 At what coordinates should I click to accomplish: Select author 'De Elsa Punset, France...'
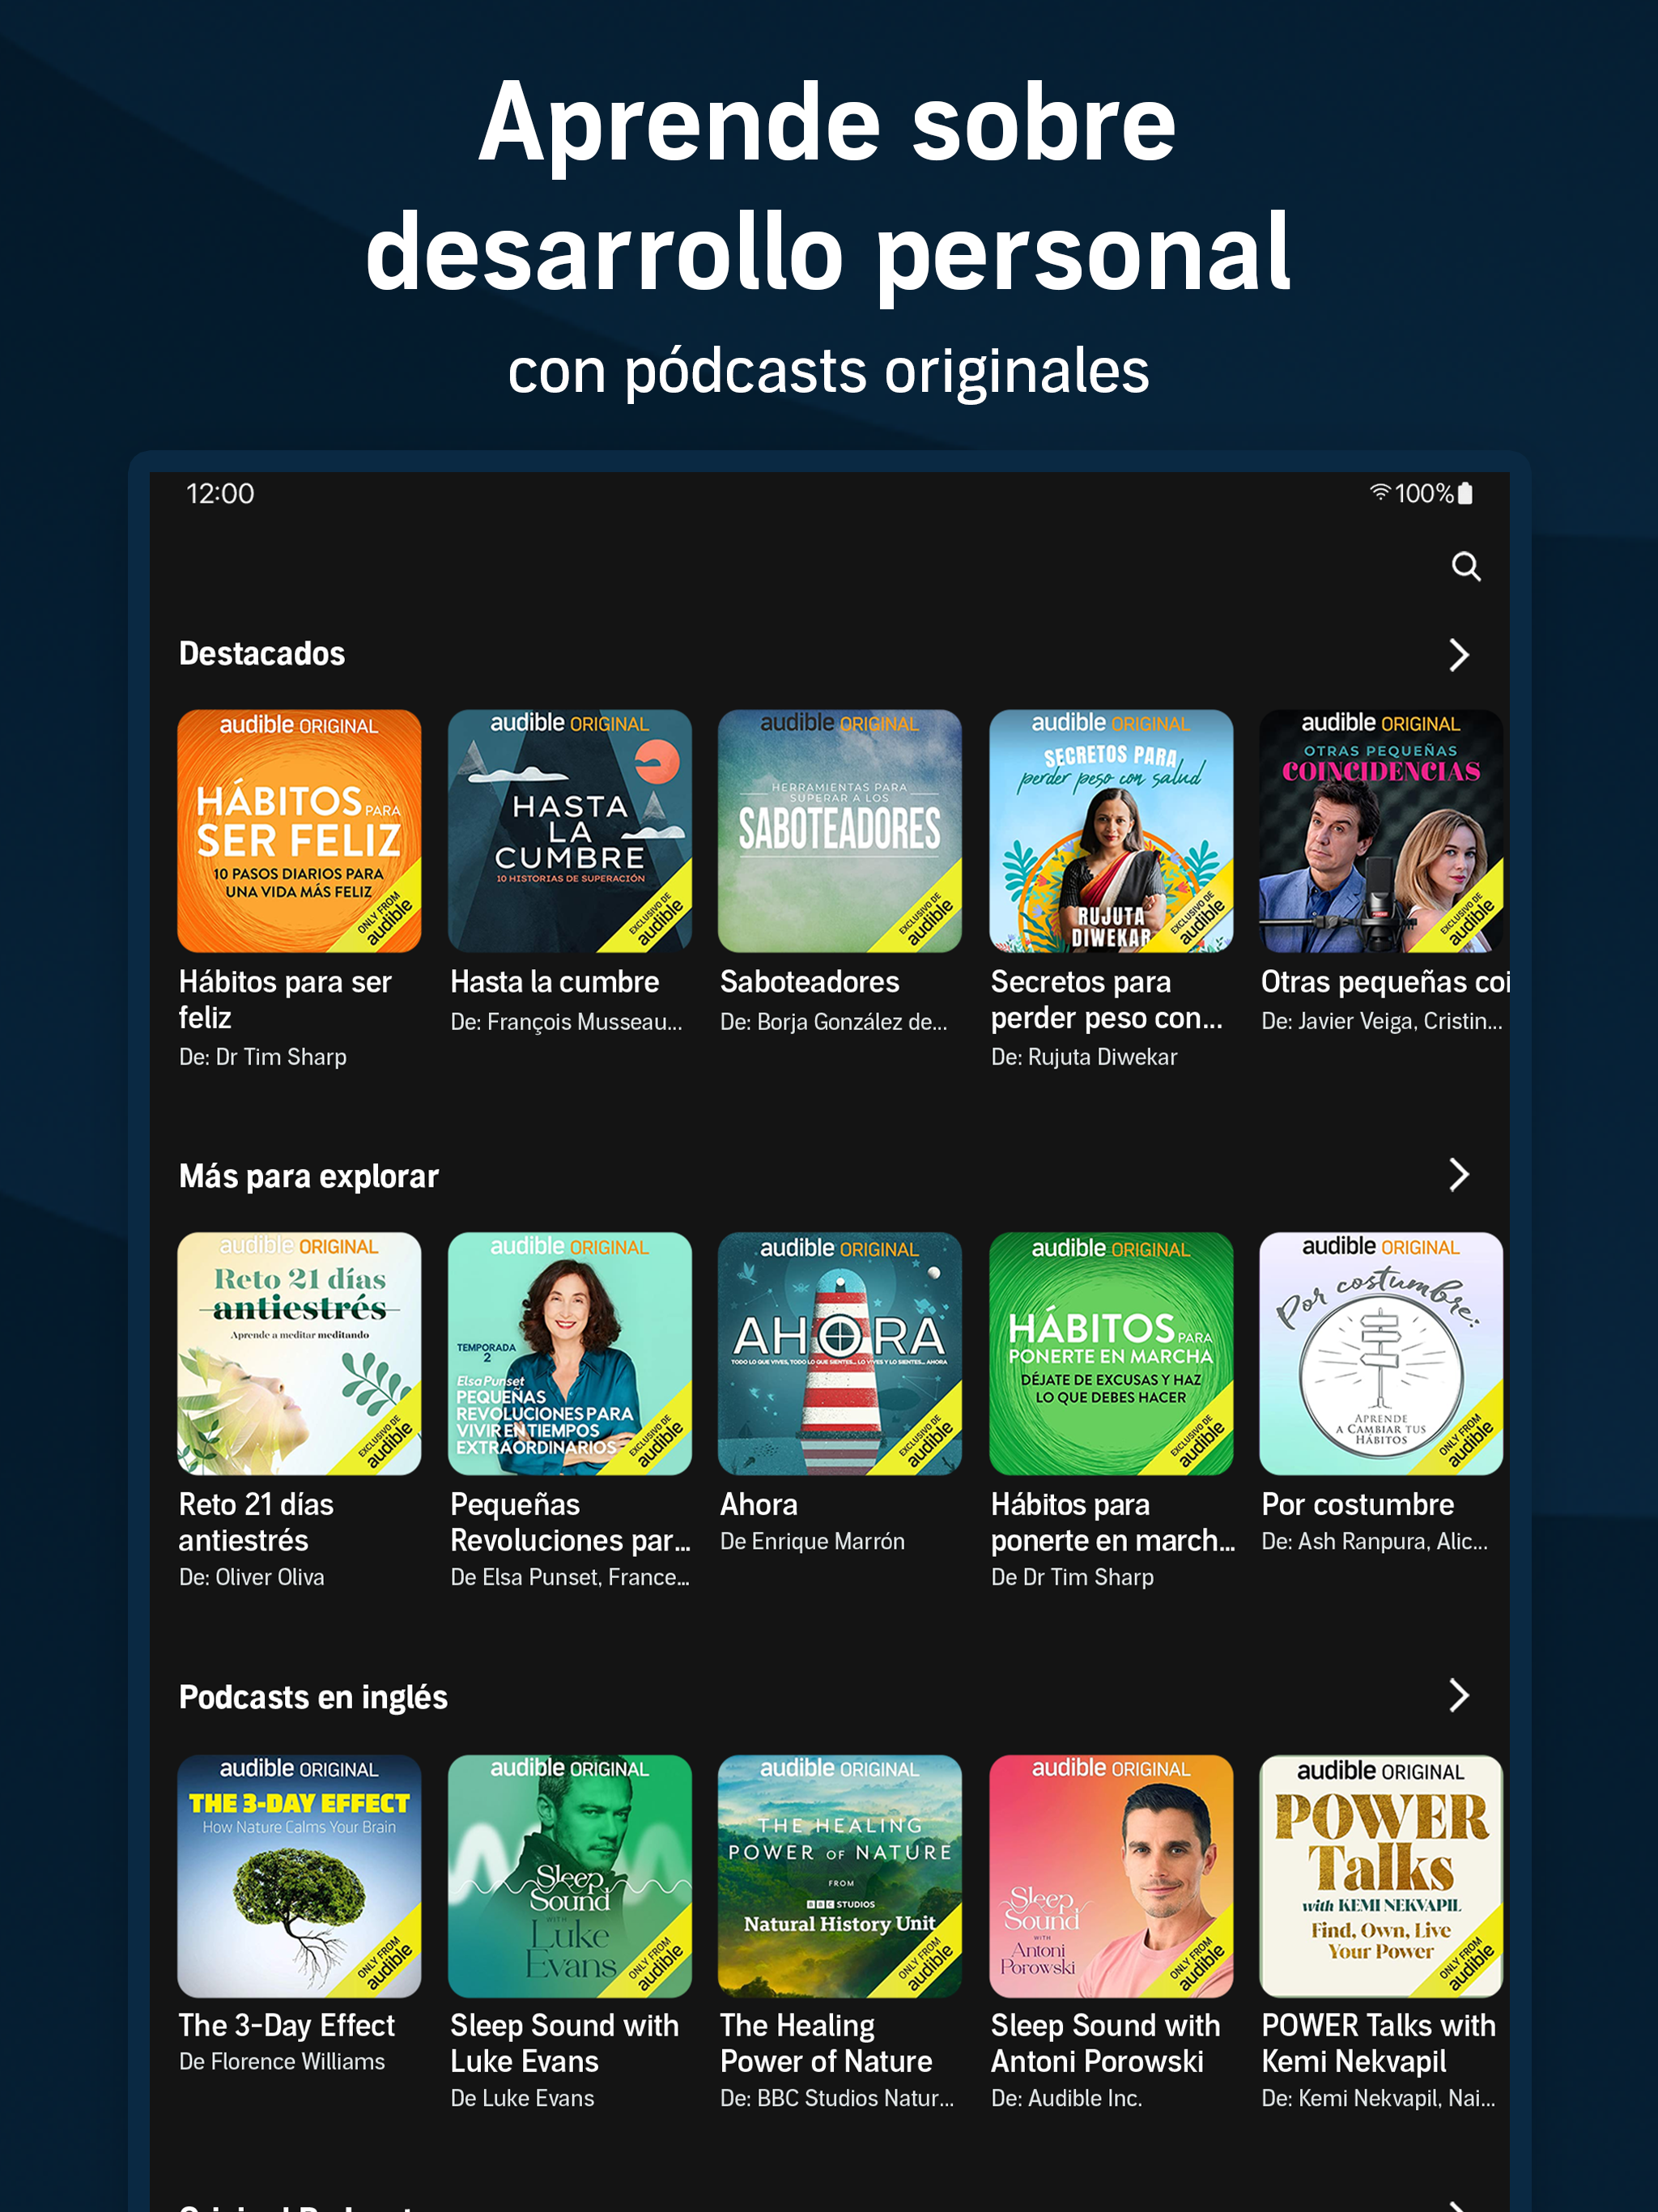570,1577
